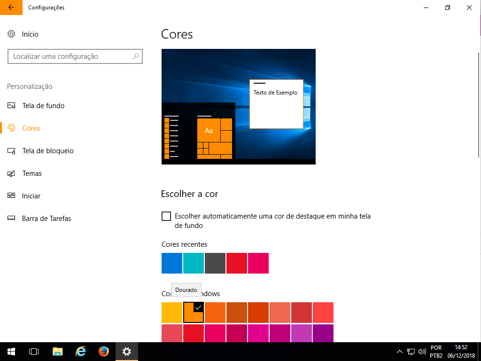
Task: Launch Internet Explorer from the taskbar
Action: coord(81,351)
